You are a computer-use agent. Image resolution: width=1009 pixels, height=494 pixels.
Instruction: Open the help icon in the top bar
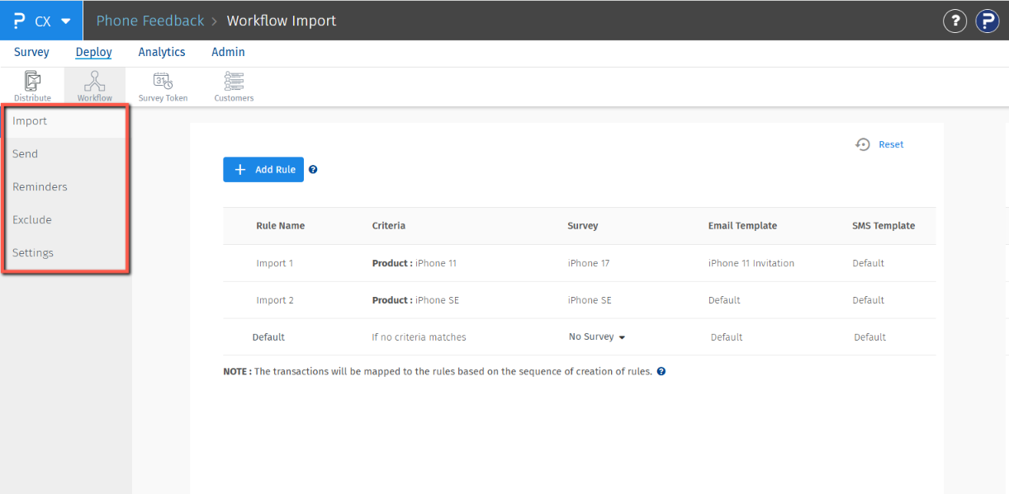(955, 21)
